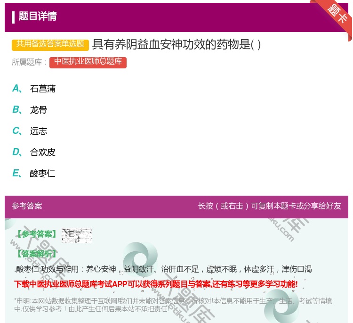Click the 【参考答案】 green label
The height and width of the screenshot is (323, 353).
[x=37, y=234]
